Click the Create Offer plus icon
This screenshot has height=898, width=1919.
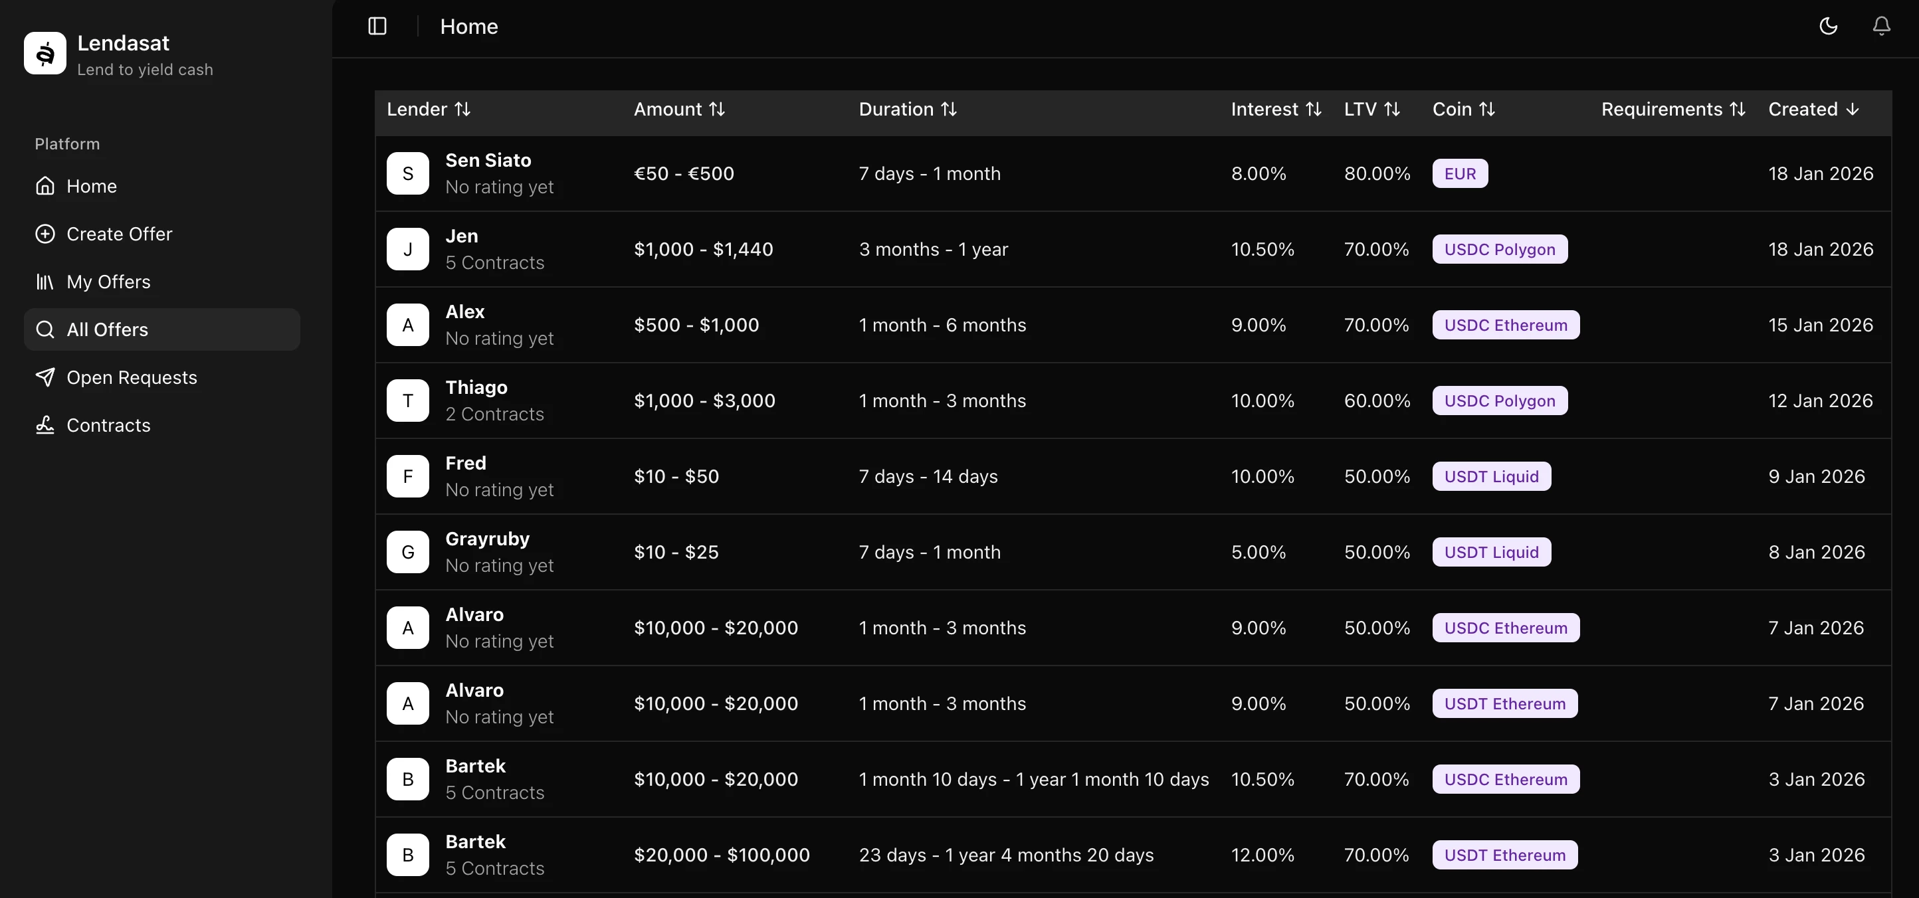[x=45, y=234]
